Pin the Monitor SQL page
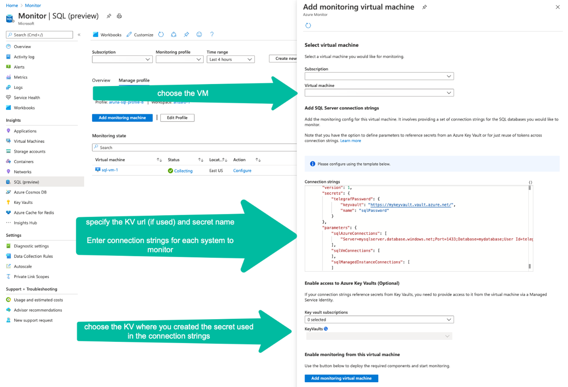The image size is (568, 387). coord(109,16)
